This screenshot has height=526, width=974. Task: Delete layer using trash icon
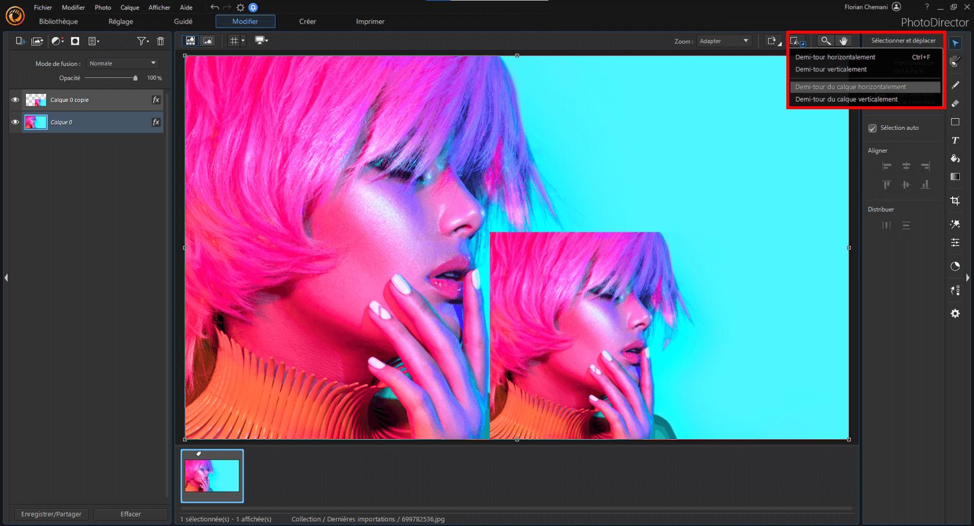(161, 41)
